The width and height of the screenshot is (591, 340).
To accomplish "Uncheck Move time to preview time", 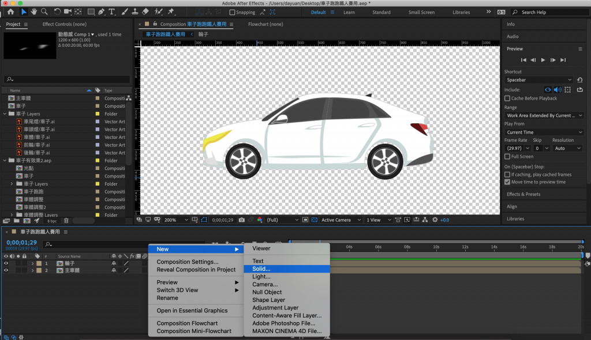I will [507, 182].
